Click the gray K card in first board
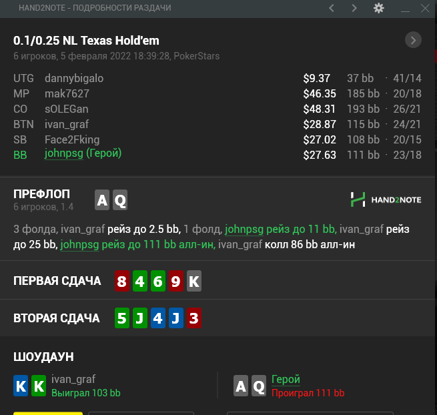This screenshot has height=415, width=437. (x=194, y=281)
